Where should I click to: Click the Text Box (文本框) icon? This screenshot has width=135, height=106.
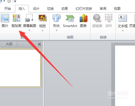123,18
